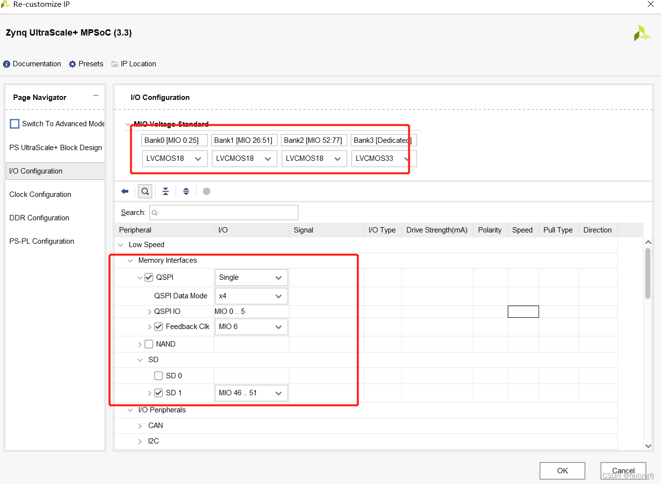The image size is (661, 484).
Task: Select I/O Configuration navigator page
Action: coord(56,171)
